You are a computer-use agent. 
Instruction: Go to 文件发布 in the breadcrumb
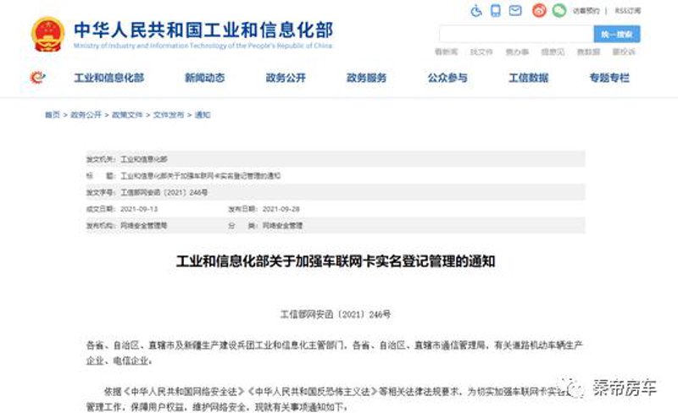click(x=168, y=115)
